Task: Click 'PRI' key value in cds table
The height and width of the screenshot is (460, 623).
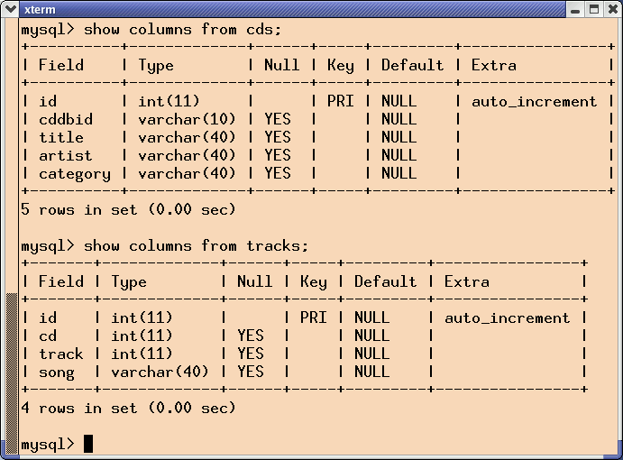Action: coord(341,101)
